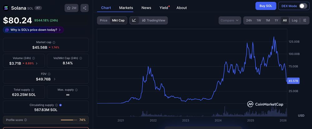Image resolution: width=312 pixels, height=129 pixels.
Task: Click the share icon next to Solana
Action: point(85,8)
